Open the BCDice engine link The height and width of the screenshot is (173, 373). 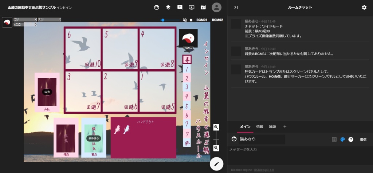coord(264,170)
